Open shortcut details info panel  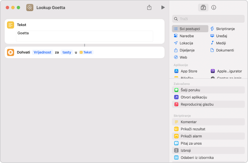(x=214, y=7)
